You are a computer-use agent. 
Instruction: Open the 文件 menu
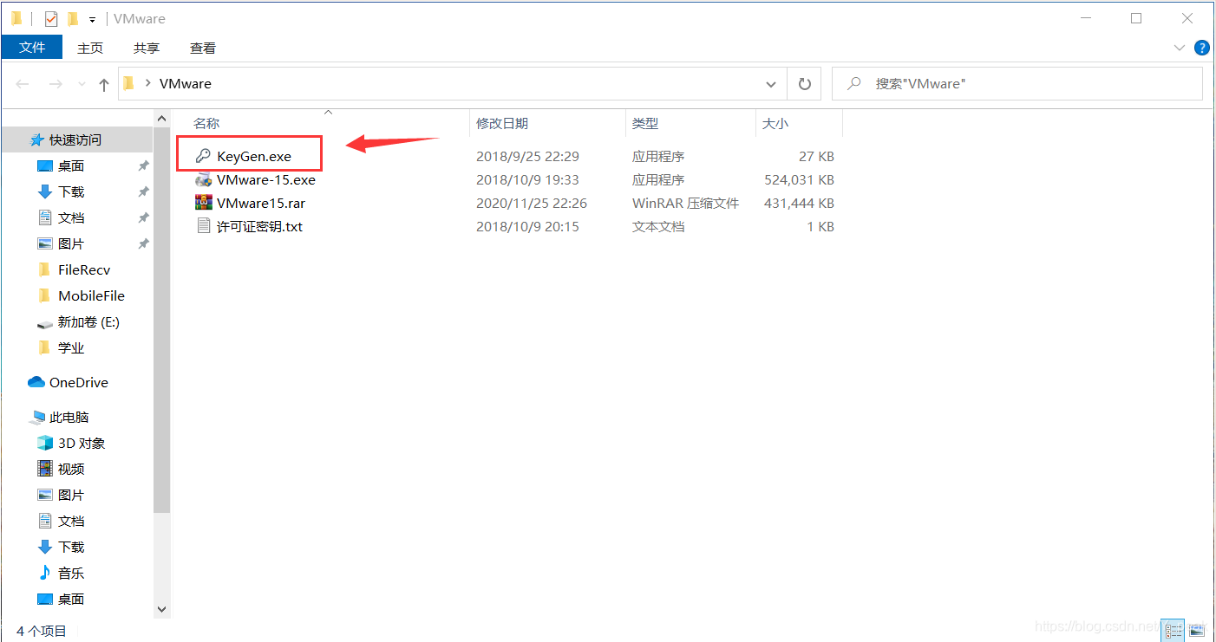[x=32, y=48]
